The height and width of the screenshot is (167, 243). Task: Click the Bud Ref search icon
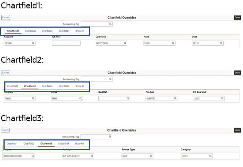point(128,99)
